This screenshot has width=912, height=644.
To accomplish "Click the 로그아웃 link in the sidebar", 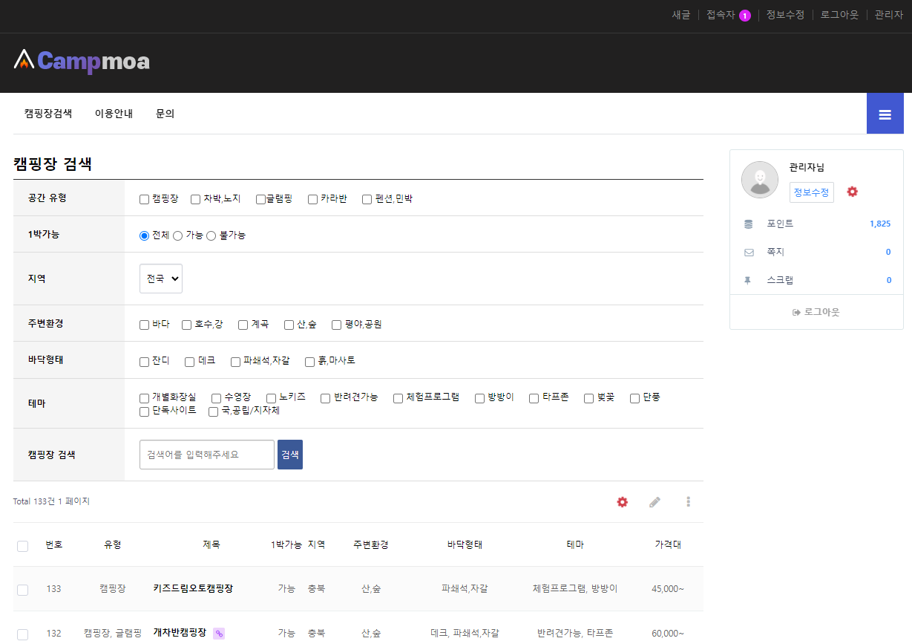I will (x=816, y=312).
